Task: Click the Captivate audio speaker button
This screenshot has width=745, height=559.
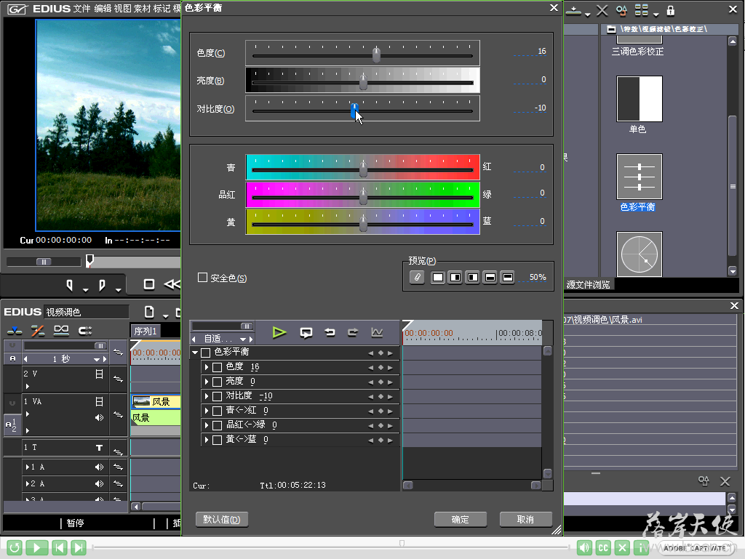Action: click(584, 548)
